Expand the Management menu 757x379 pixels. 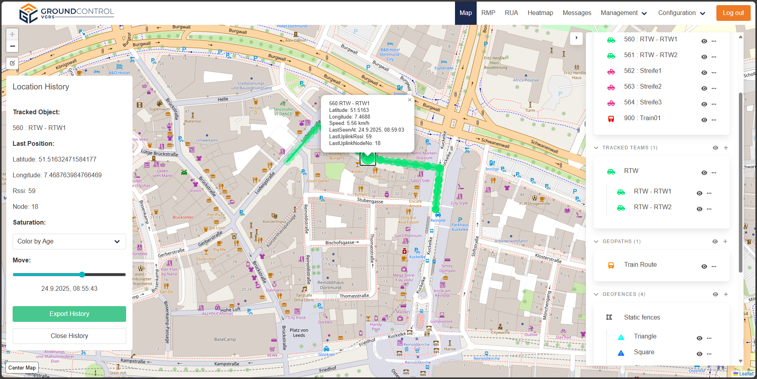(x=624, y=13)
